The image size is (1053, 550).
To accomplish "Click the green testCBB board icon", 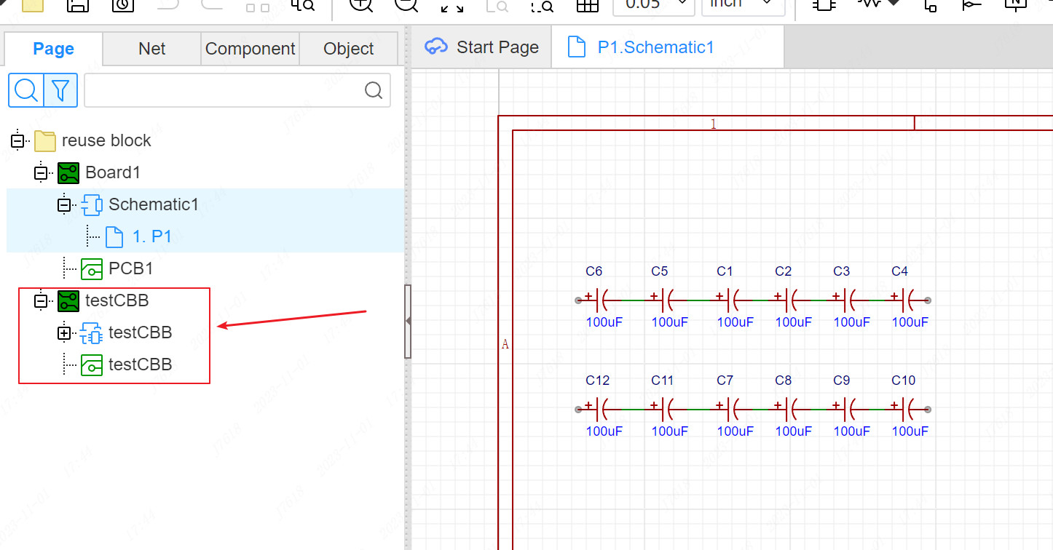I will tap(68, 300).
